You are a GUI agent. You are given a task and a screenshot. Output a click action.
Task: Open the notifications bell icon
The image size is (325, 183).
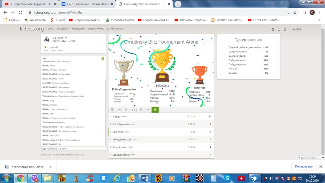tap(285, 29)
